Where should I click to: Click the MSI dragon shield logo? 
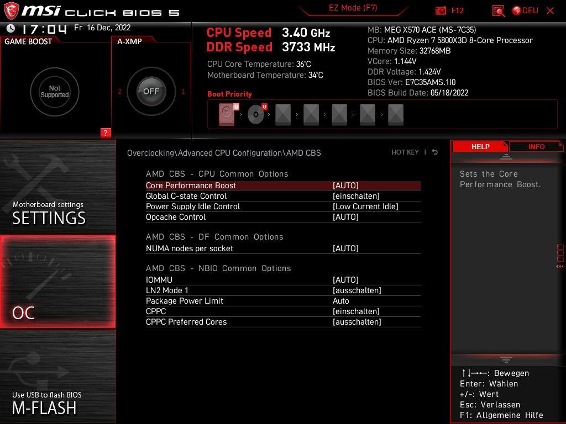(11, 11)
